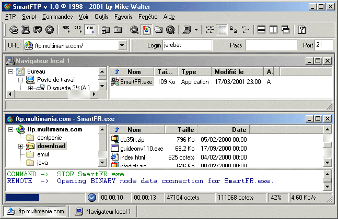Screen dimensions: 338x219
Task: Open the Aide menu
Action: (169, 17)
